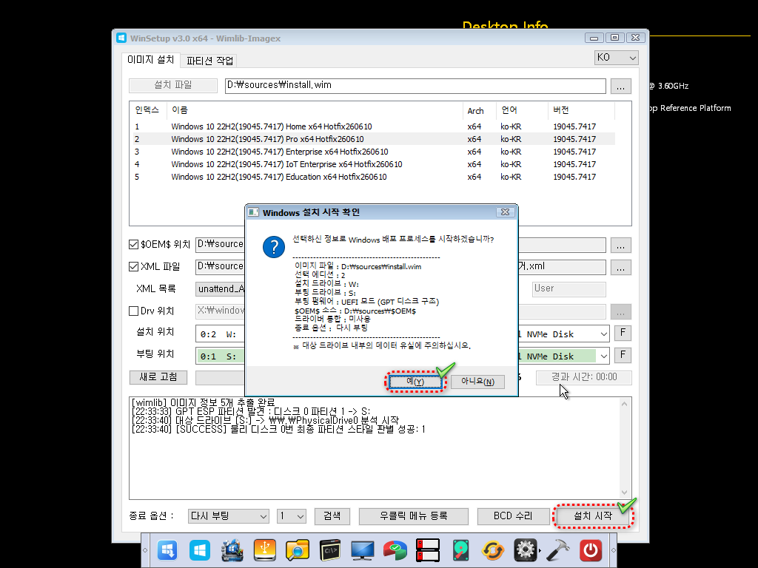The width and height of the screenshot is (758, 568).
Task: Toggle the XML 파일 checkbox
Action: (133, 266)
